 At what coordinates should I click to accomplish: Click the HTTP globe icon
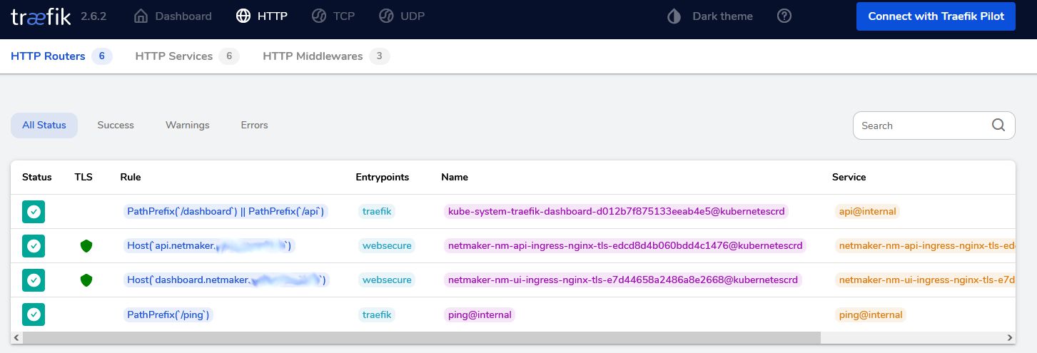pyautogui.click(x=243, y=16)
